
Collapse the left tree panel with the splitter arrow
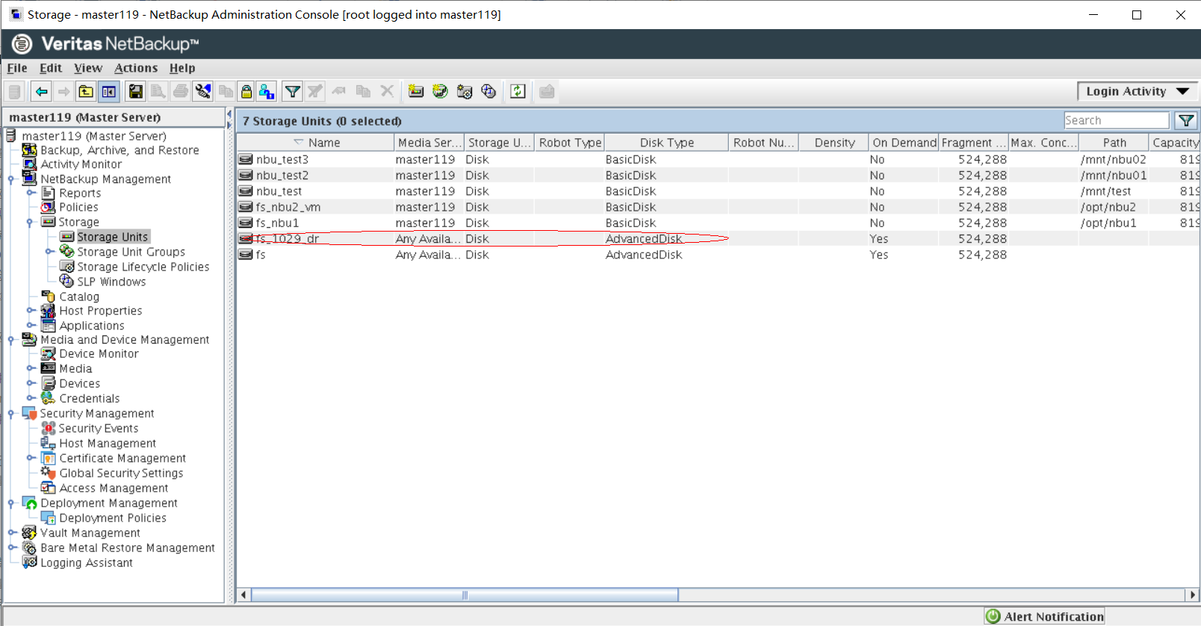tap(229, 114)
